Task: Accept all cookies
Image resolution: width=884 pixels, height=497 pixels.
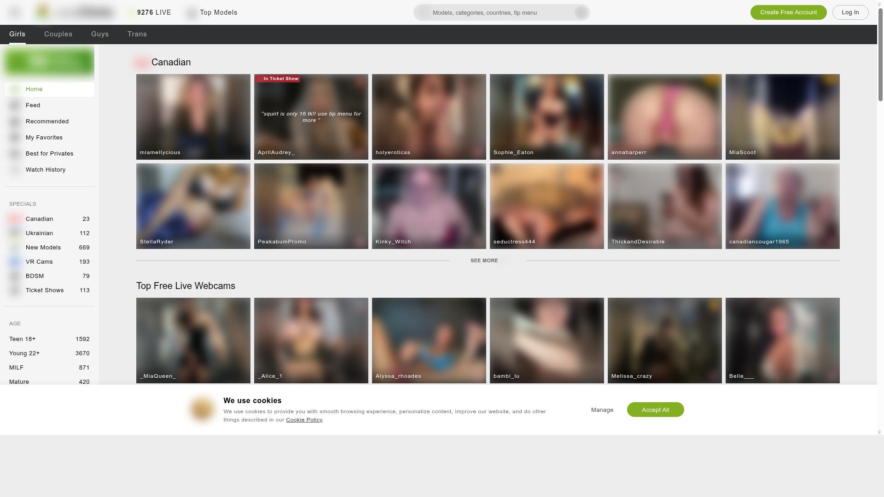Action: [655, 410]
